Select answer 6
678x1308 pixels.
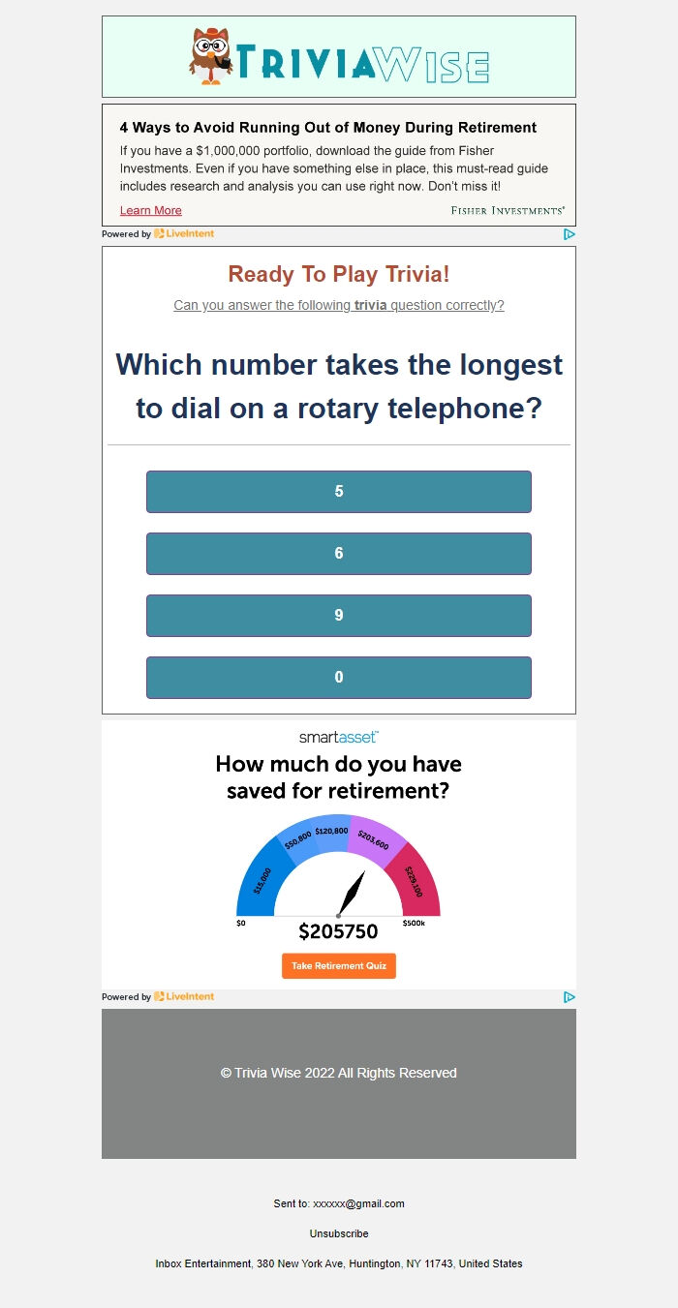tap(339, 554)
